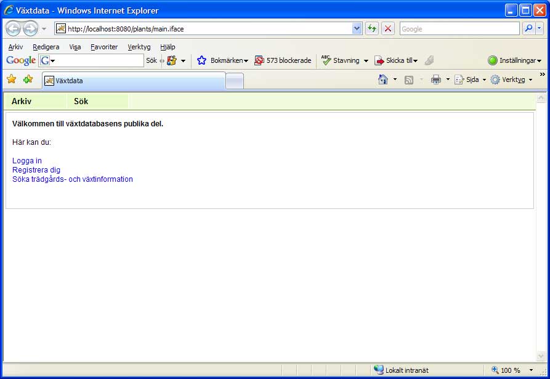Open the Favoriter menu

click(x=104, y=47)
